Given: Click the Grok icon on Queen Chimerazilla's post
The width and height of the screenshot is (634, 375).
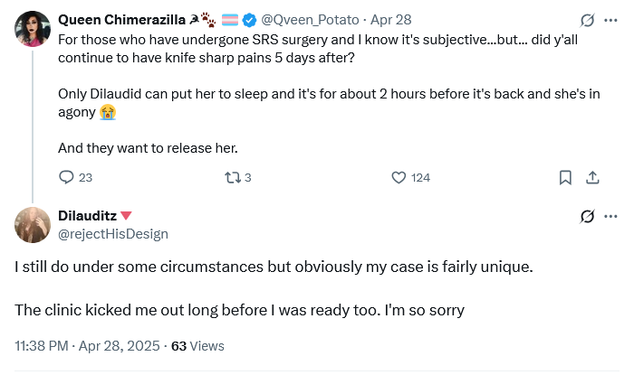Looking at the screenshot, I should point(587,20).
